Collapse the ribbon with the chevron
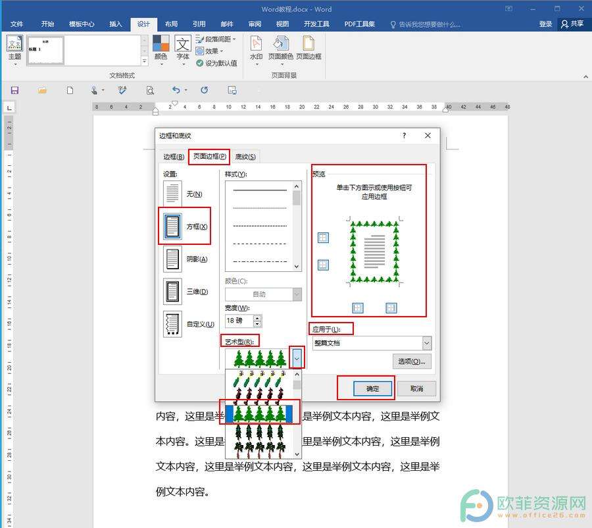 coord(585,77)
